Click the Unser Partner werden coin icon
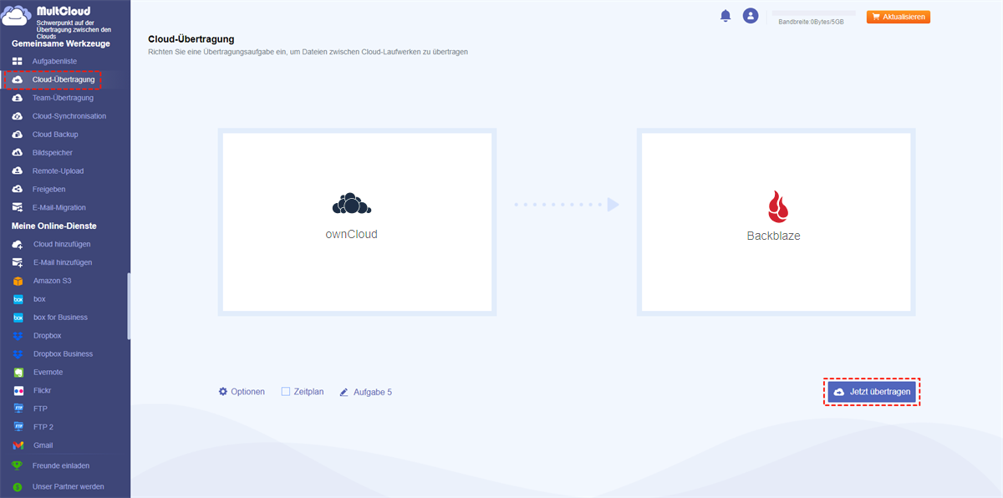The height and width of the screenshot is (498, 1003). [x=17, y=486]
